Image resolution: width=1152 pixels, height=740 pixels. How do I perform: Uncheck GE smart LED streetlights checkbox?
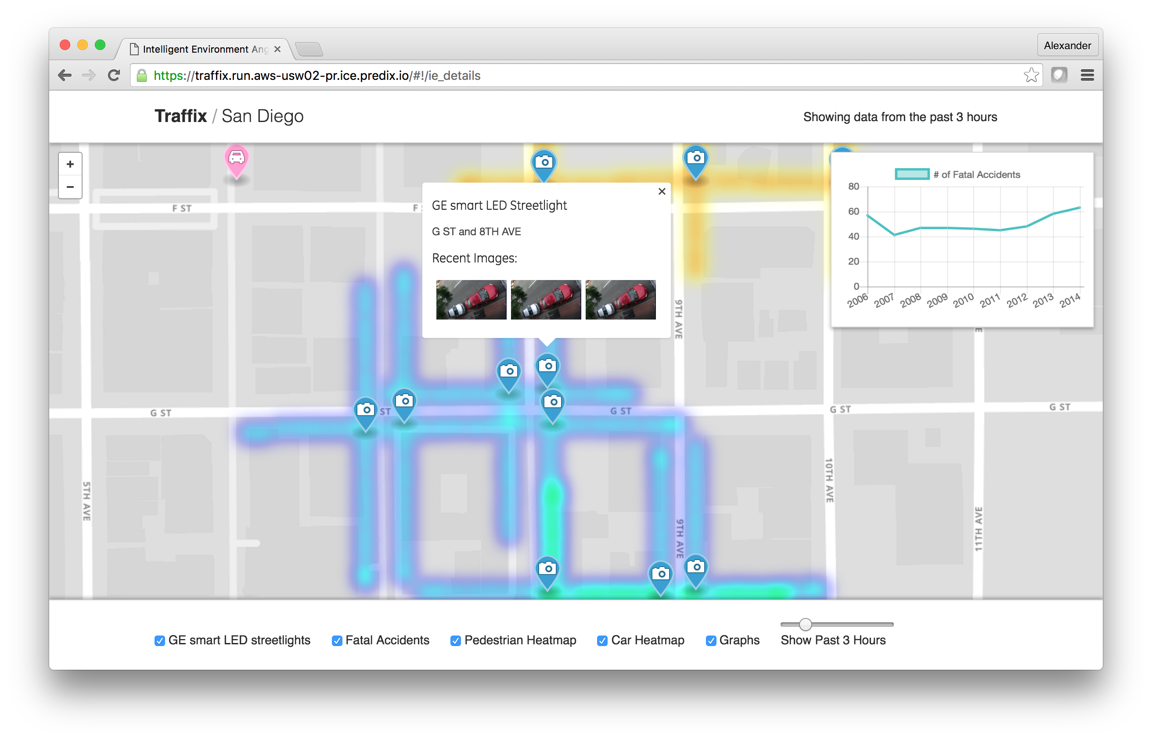(x=159, y=640)
